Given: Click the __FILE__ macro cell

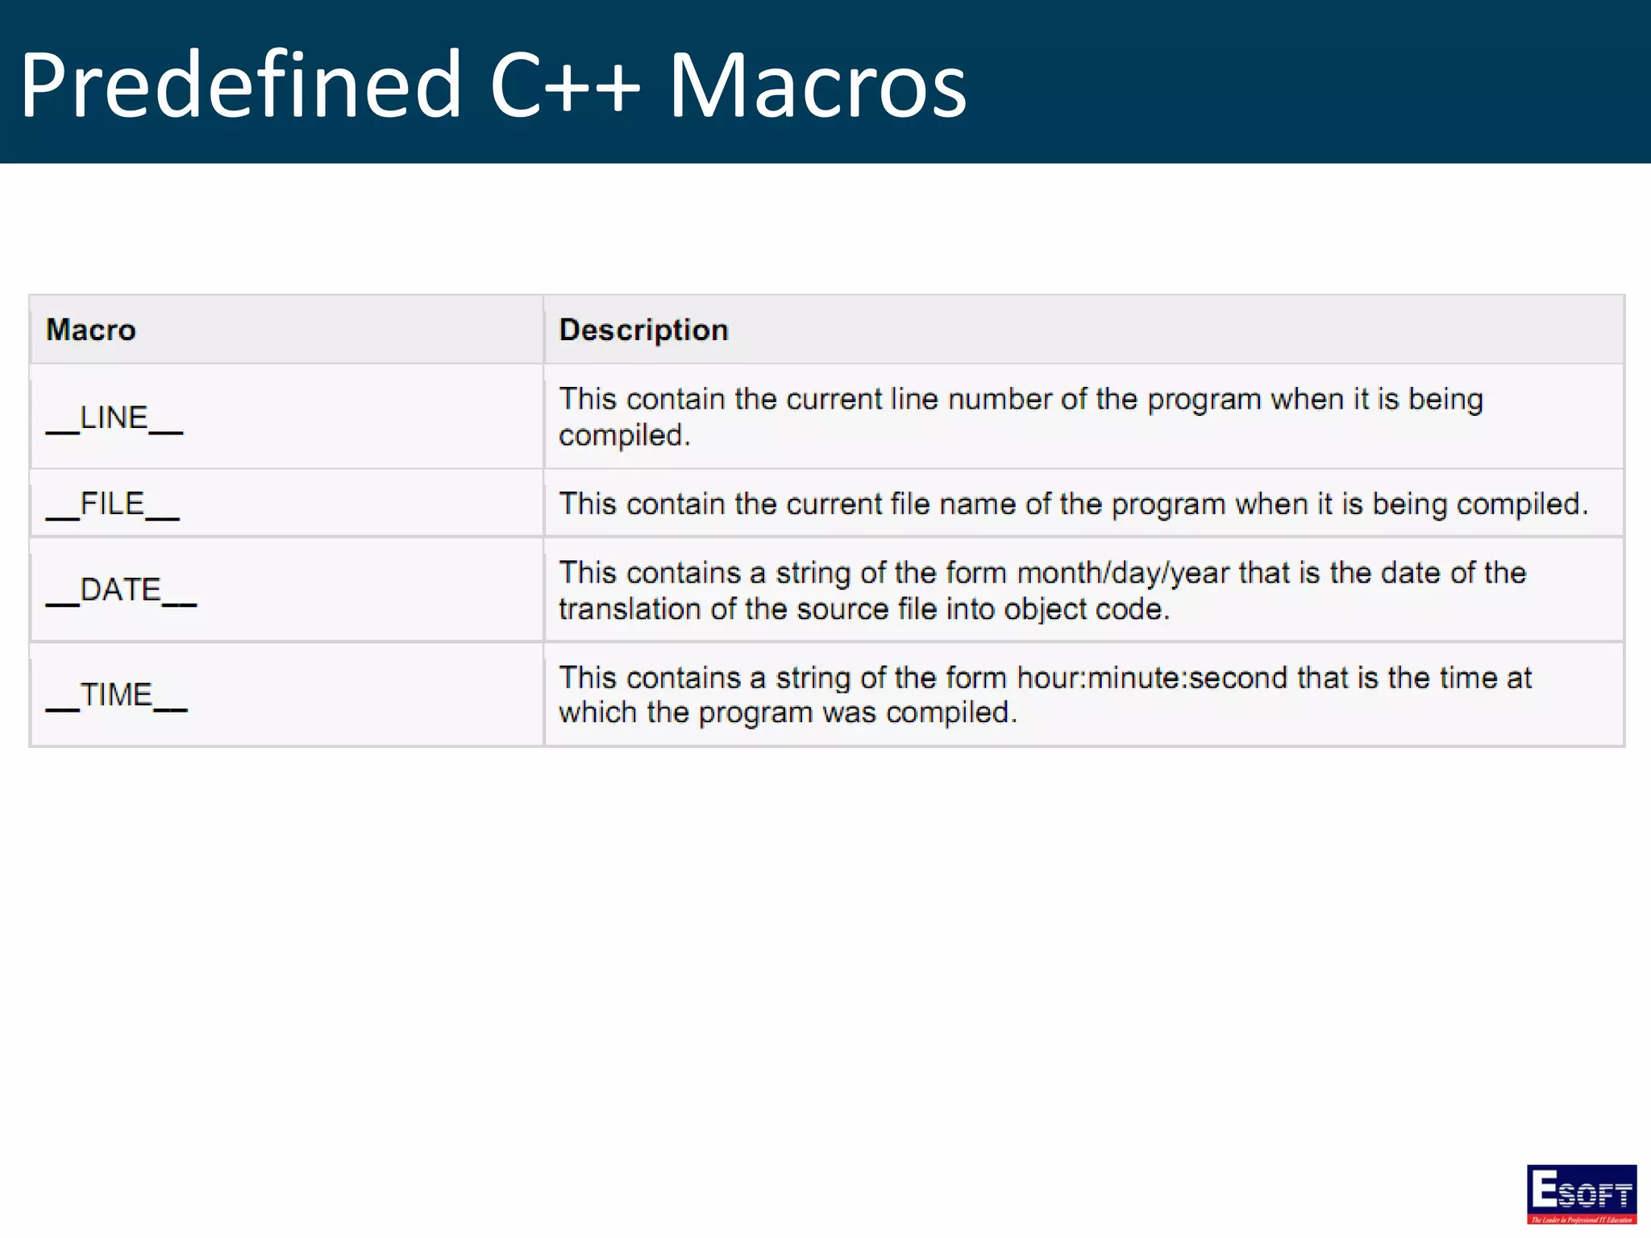Looking at the screenshot, I should 113,505.
